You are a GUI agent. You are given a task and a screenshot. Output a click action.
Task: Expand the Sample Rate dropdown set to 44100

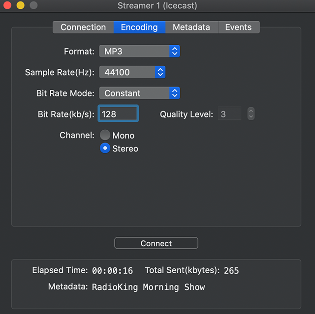point(132,72)
